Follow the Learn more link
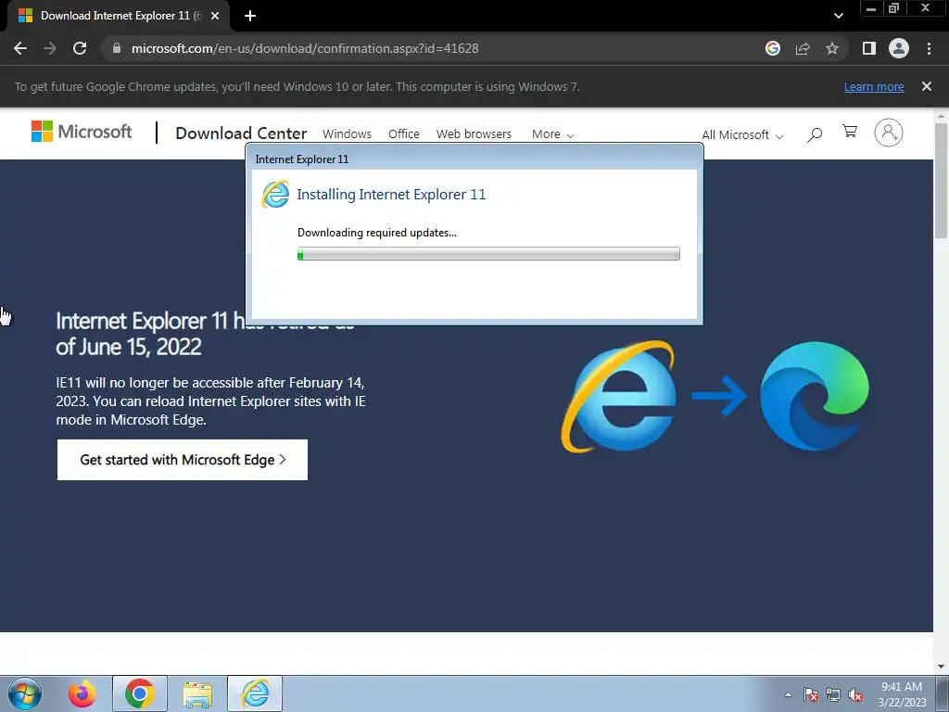Image resolution: width=949 pixels, height=712 pixels. click(874, 86)
